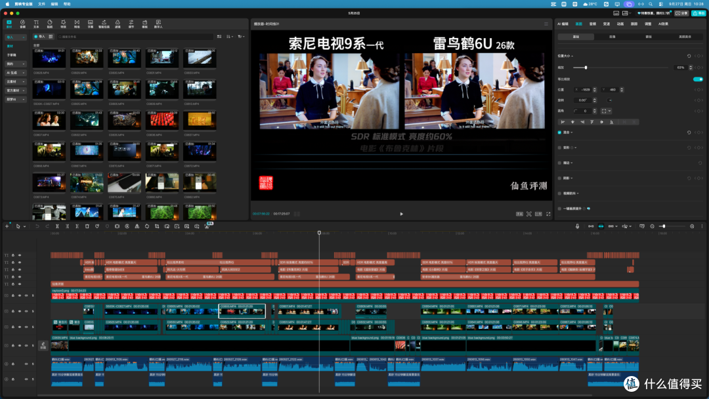This screenshot has height=399, width=709.
Task: Click the keyframe diamond beside 缩放
Action: [x=698, y=68]
